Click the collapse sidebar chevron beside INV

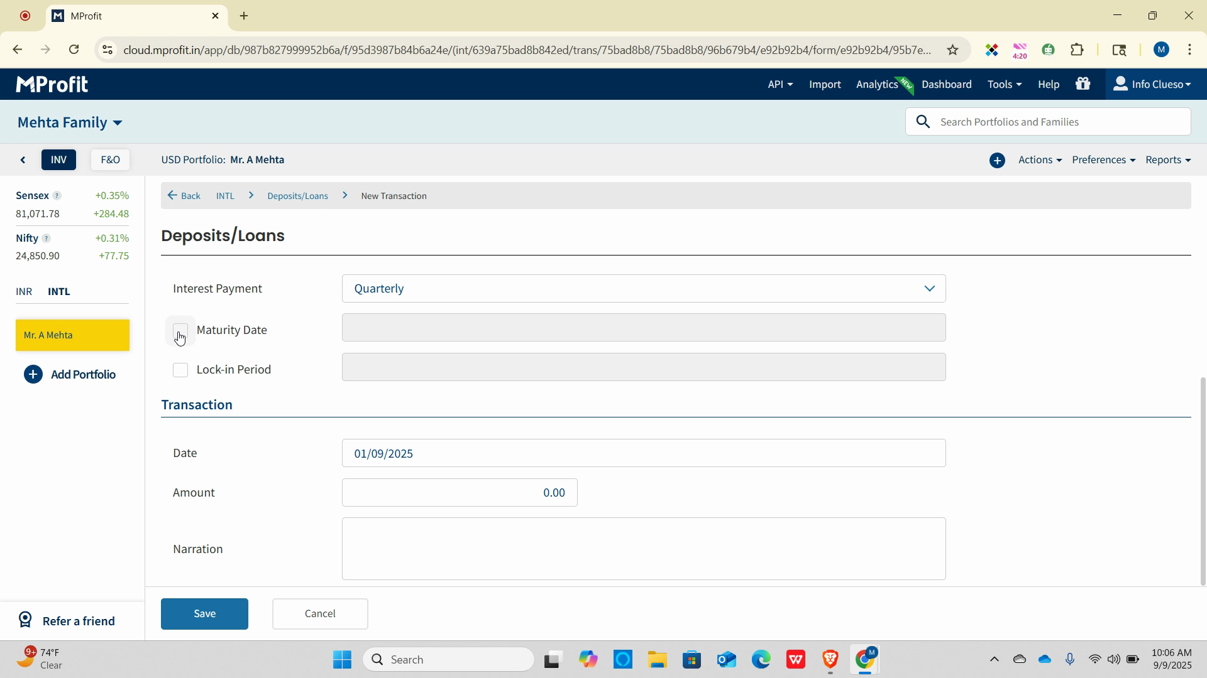pyautogui.click(x=23, y=160)
